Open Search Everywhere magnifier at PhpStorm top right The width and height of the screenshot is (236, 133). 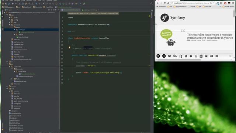tap(152, 4)
